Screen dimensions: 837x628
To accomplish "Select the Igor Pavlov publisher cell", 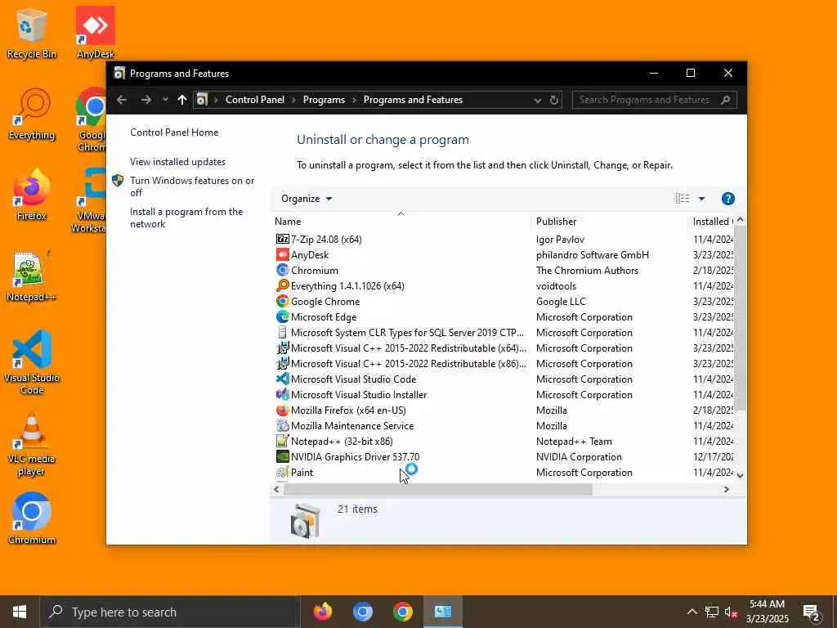I will 560,240.
